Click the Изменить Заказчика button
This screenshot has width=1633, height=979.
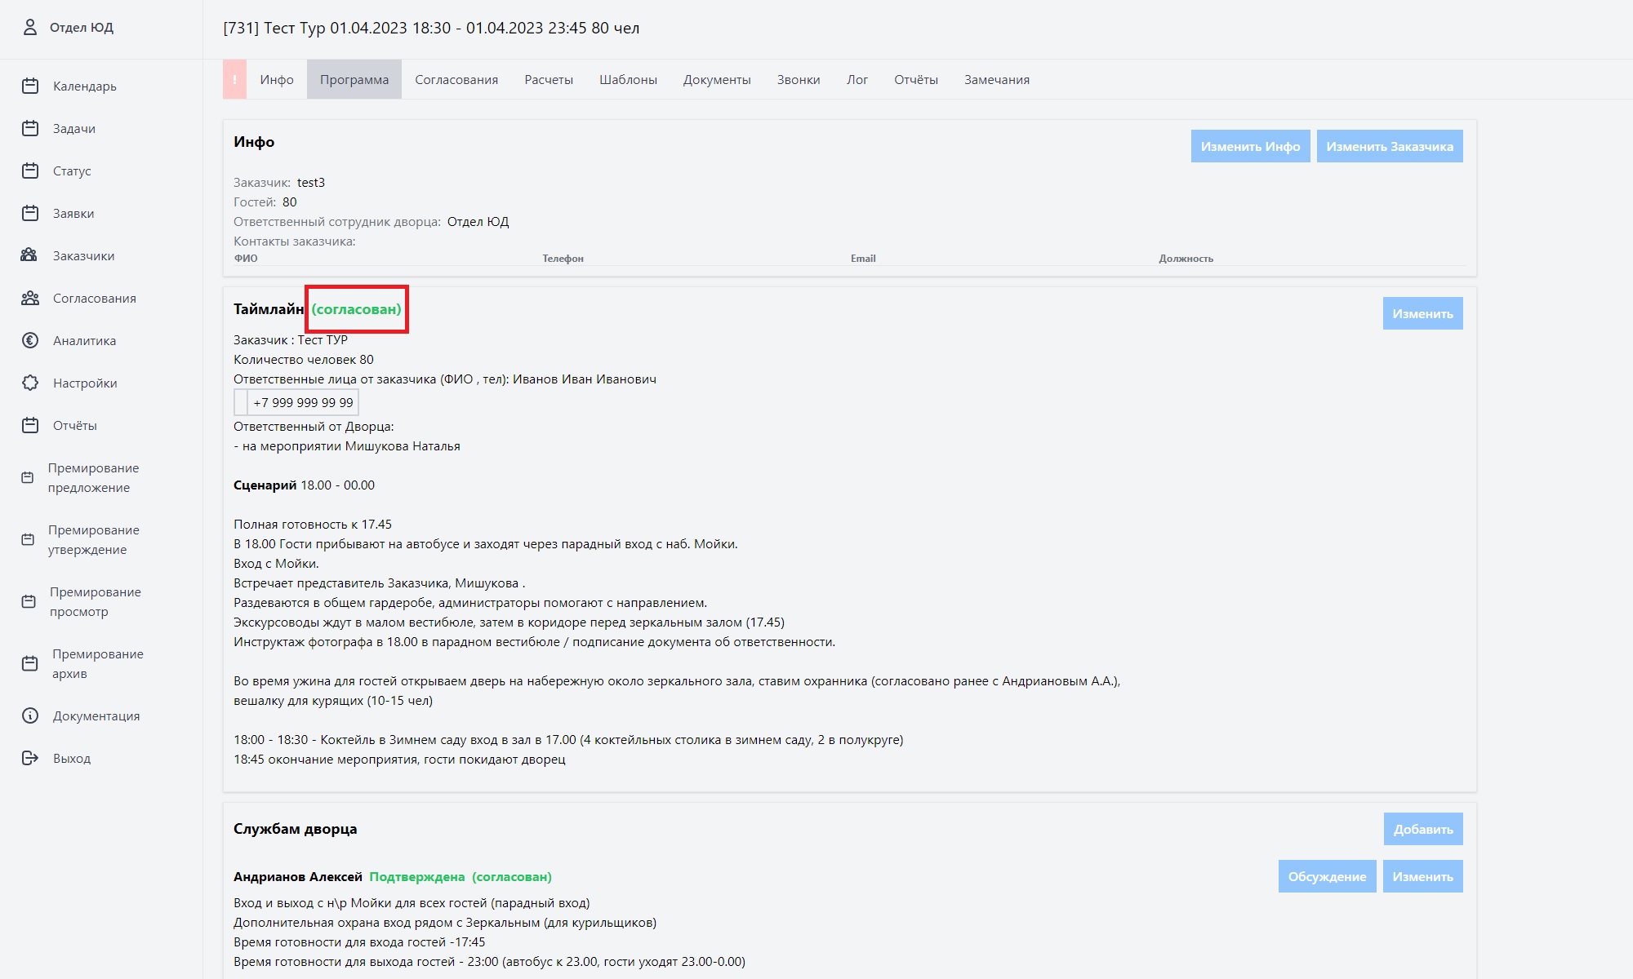coord(1390,146)
